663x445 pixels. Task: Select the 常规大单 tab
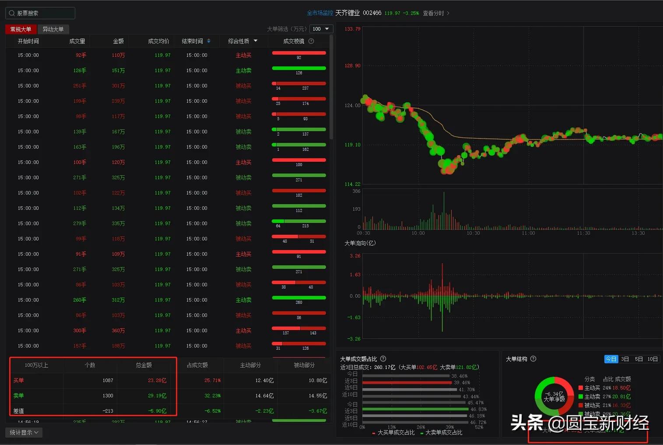(x=20, y=29)
